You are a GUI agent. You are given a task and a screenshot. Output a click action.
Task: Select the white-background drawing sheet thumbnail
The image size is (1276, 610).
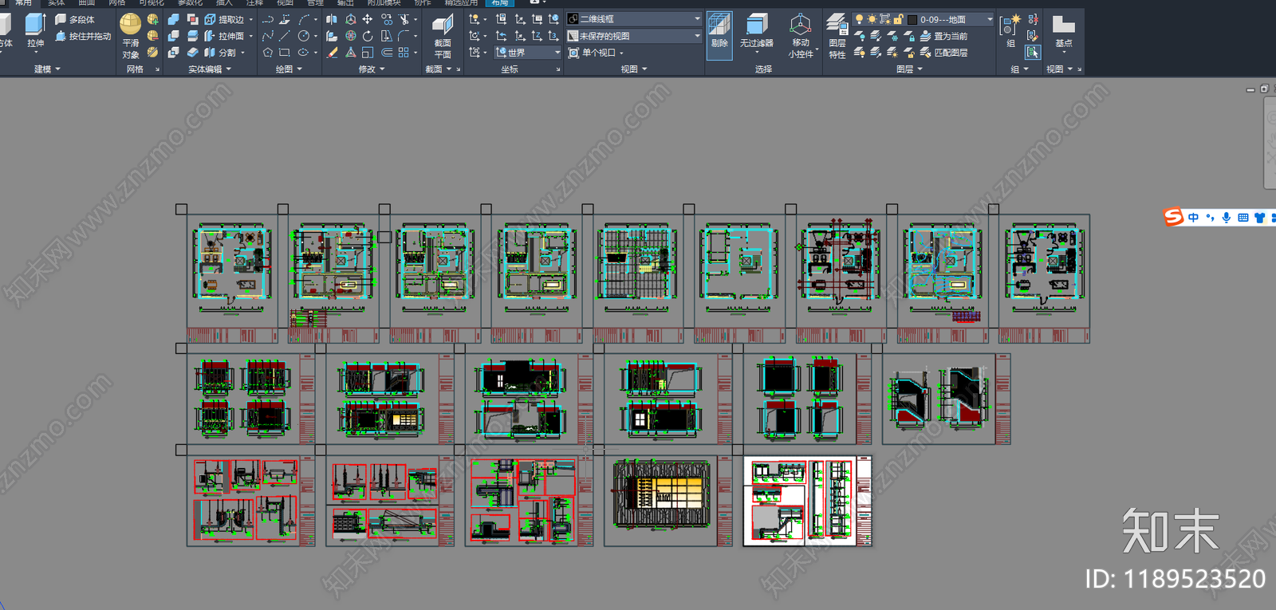tap(807, 501)
